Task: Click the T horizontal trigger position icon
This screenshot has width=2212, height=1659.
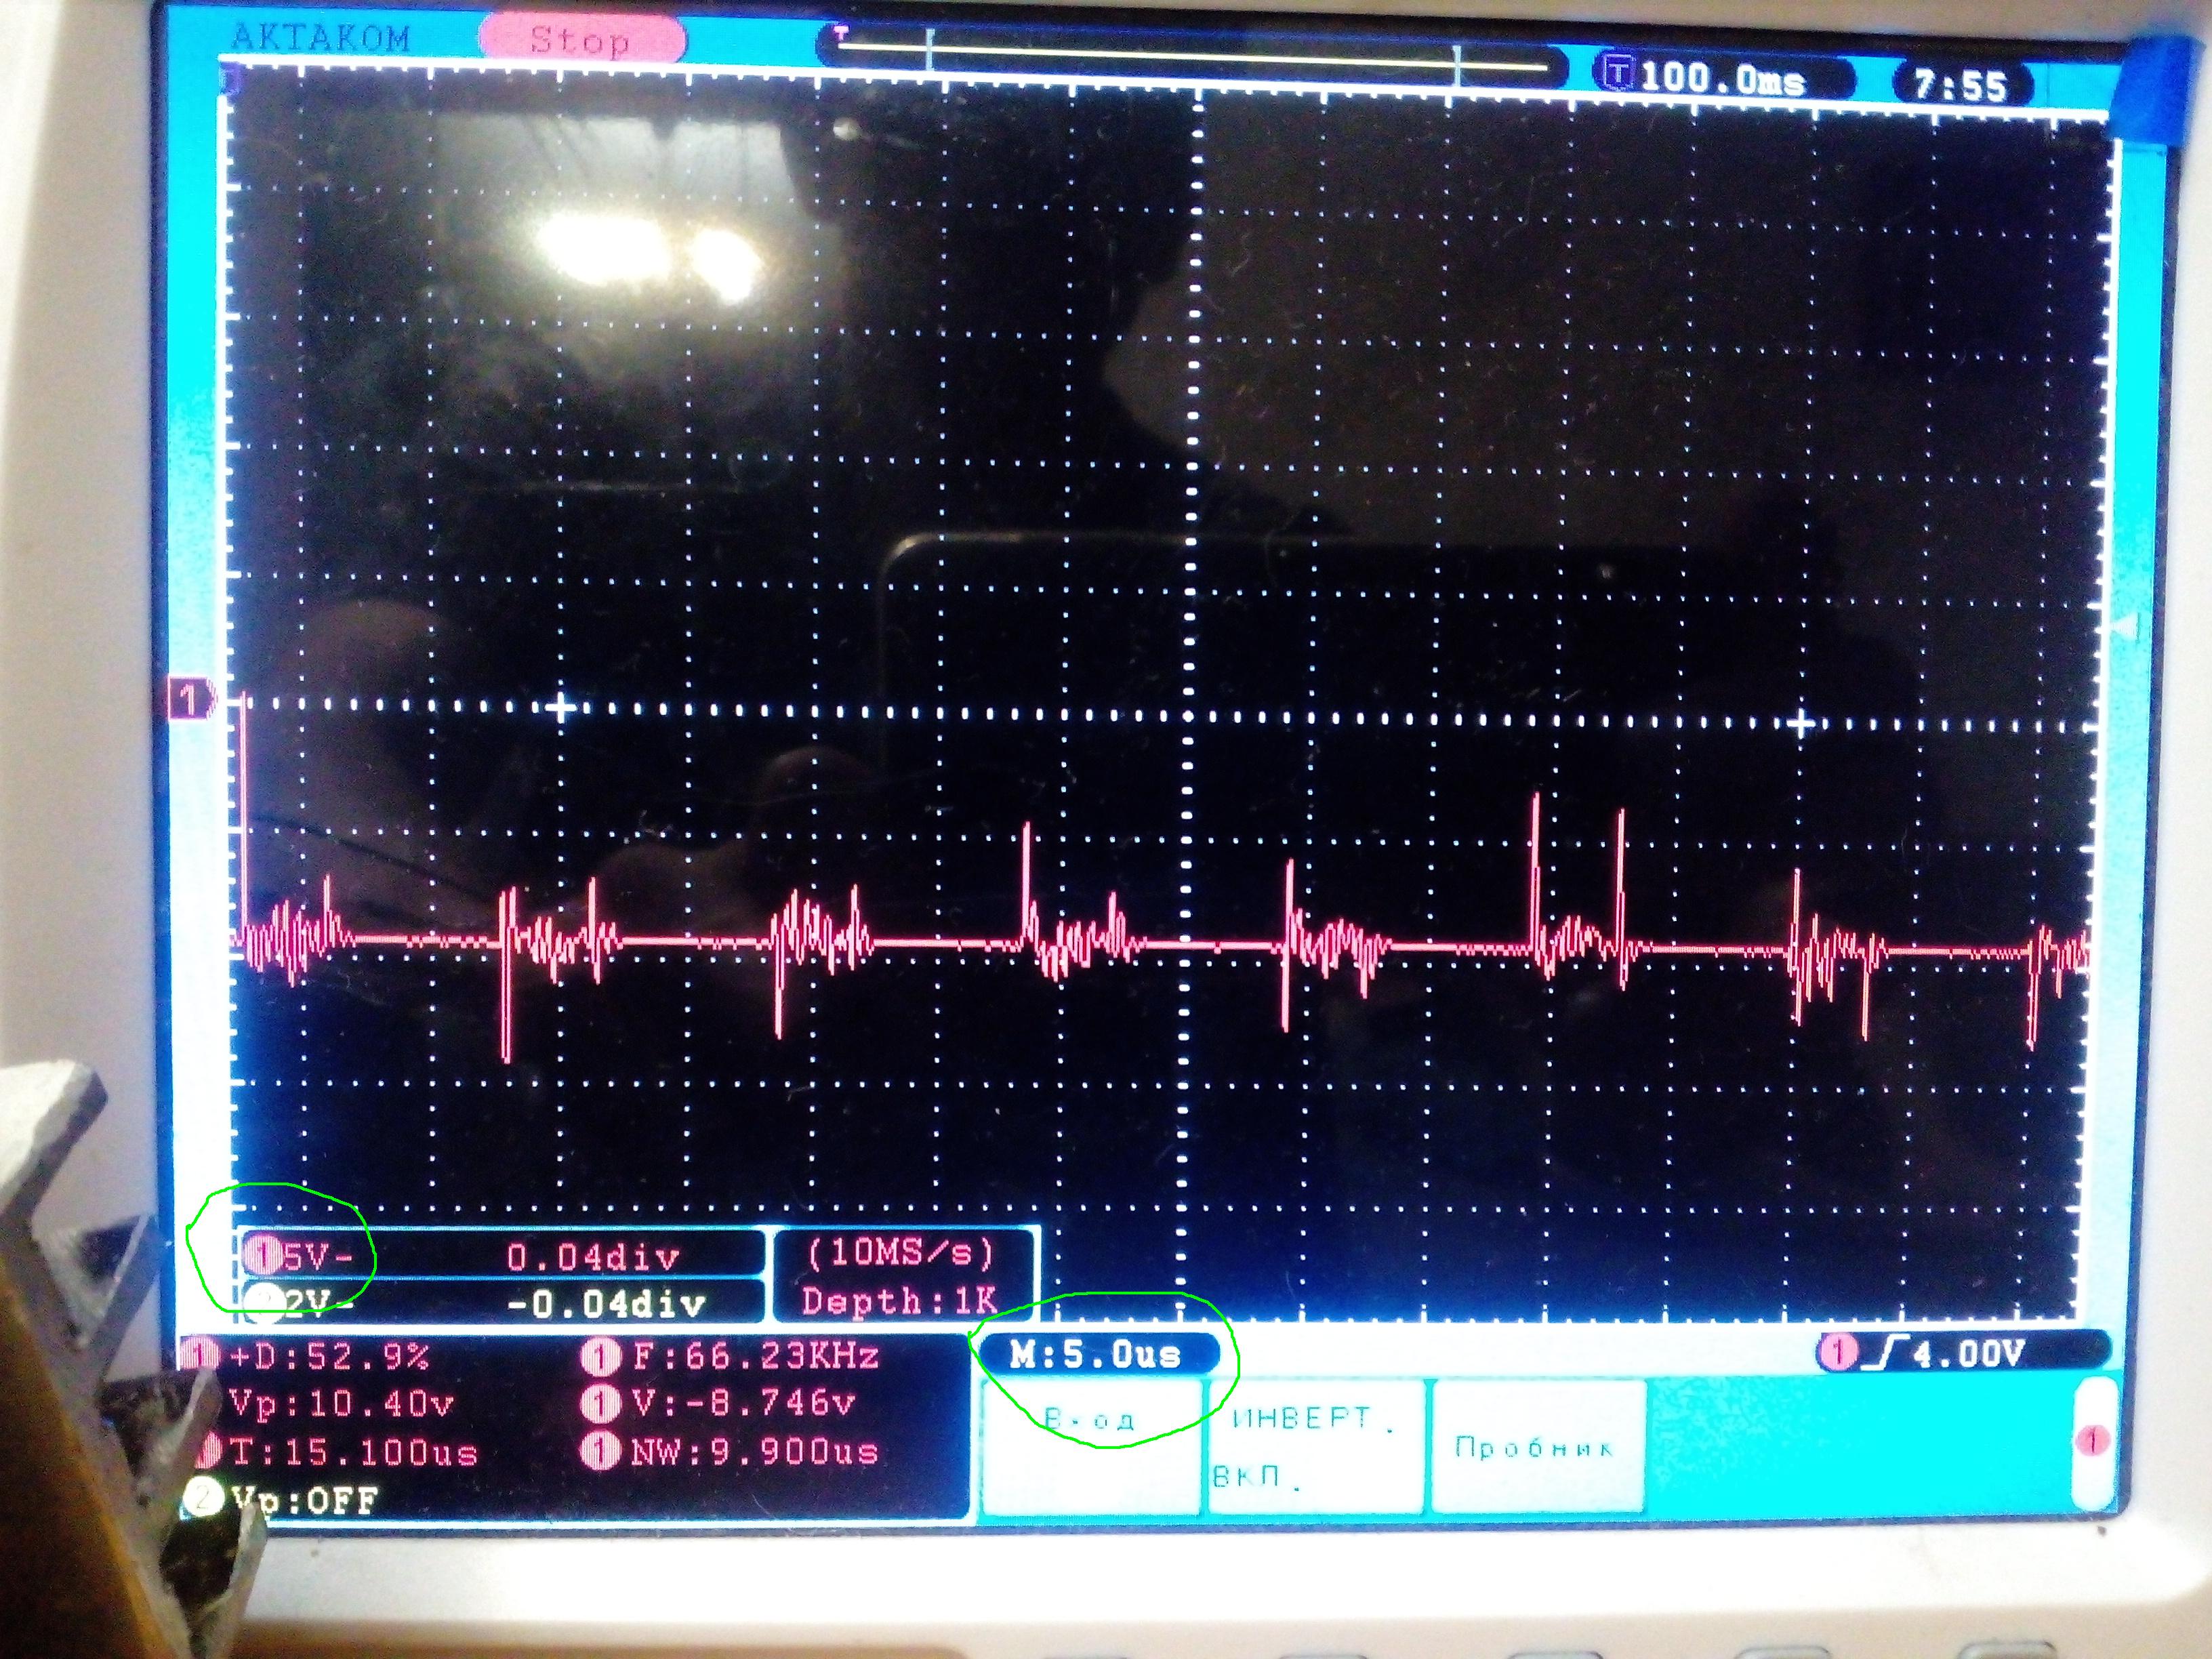Action: click(x=1618, y=72)
